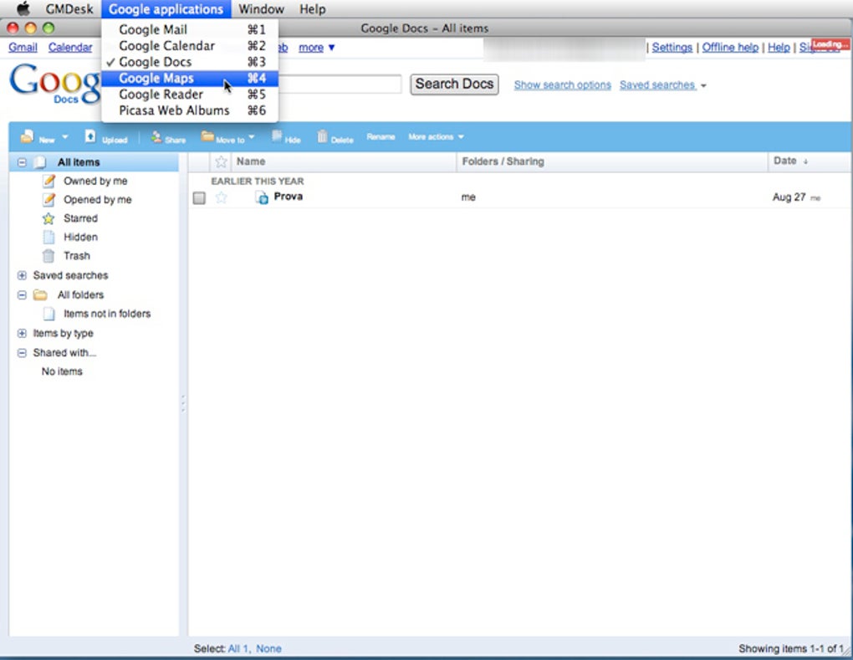
Task: Collapse the All items tree node
Action: (x=22, y=162)
